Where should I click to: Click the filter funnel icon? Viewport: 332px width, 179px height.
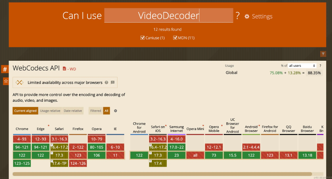323,54
